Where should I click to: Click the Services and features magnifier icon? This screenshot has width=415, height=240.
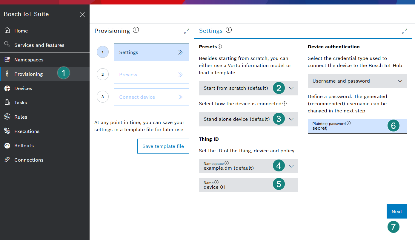[x=7, y=45]
